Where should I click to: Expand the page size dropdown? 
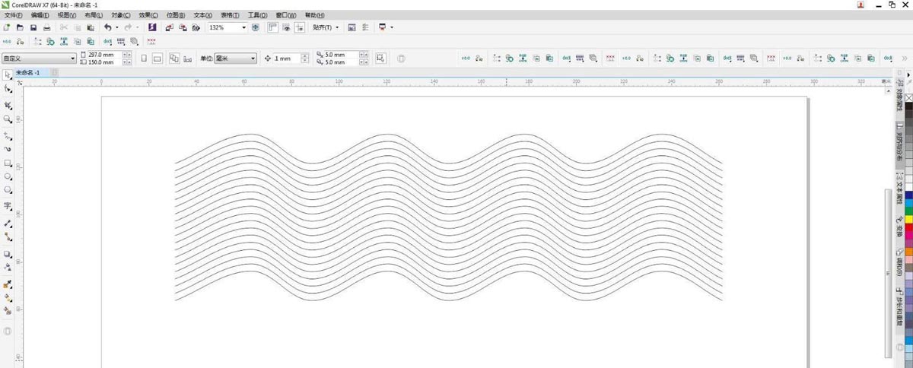(73, 59)
